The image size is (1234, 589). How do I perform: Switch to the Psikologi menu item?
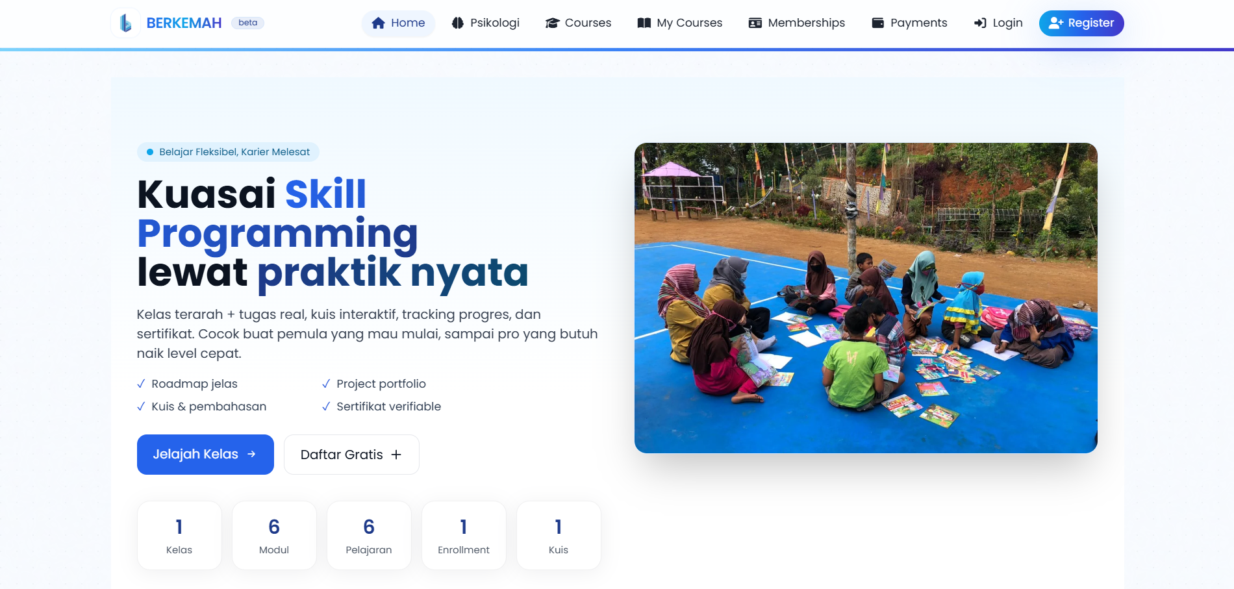[485, 23]
